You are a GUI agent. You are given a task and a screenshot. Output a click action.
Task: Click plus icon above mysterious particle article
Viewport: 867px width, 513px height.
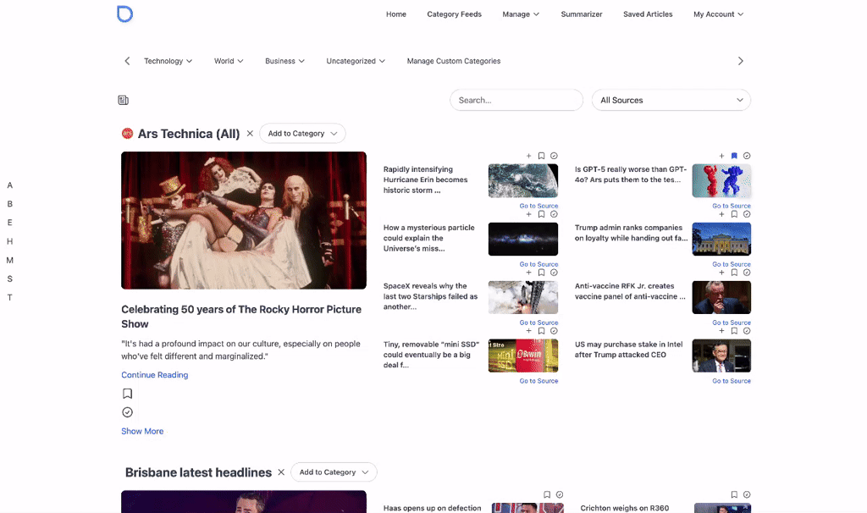point(528,214)
